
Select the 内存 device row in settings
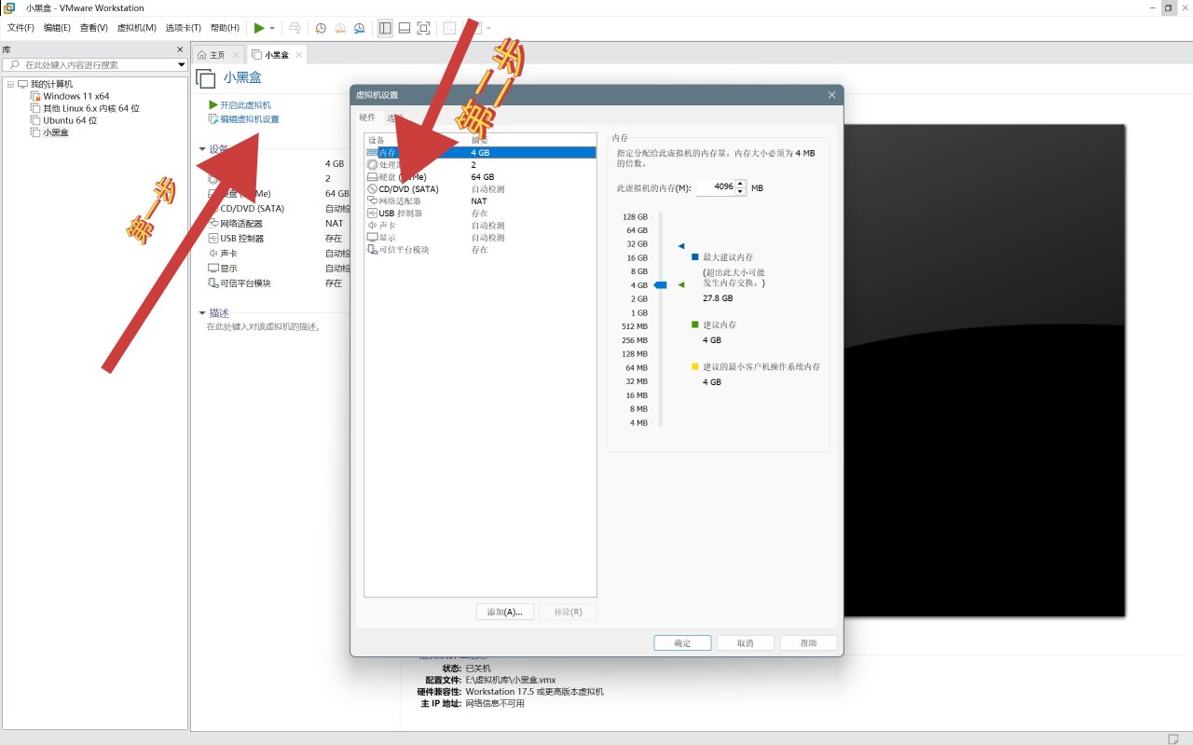480,152
